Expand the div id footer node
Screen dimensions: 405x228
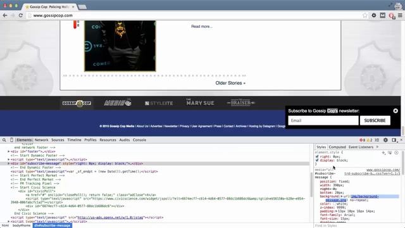(8, 151)
